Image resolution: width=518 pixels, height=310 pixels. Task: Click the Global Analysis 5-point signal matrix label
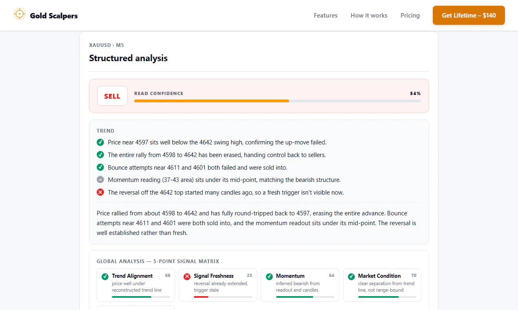[158, 261]
